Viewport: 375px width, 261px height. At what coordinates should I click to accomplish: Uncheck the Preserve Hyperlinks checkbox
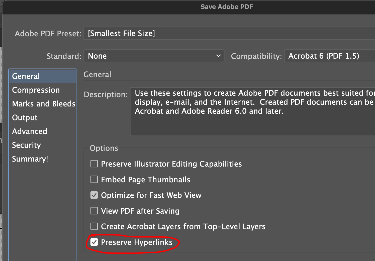point(94,242)
